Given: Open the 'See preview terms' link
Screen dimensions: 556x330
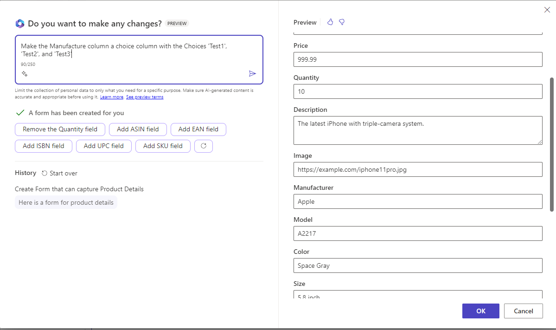Looking at the screenshot, I should click(x=145, y=97).
